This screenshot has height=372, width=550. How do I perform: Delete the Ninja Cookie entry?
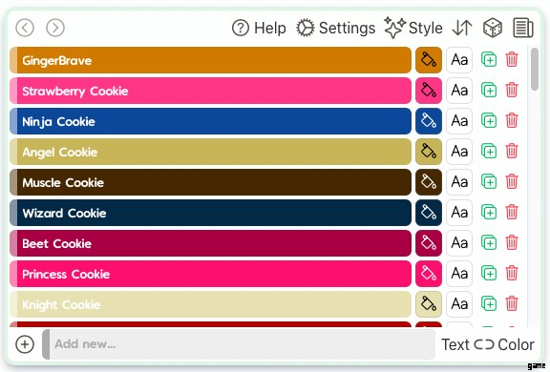[x=512, y=120]
